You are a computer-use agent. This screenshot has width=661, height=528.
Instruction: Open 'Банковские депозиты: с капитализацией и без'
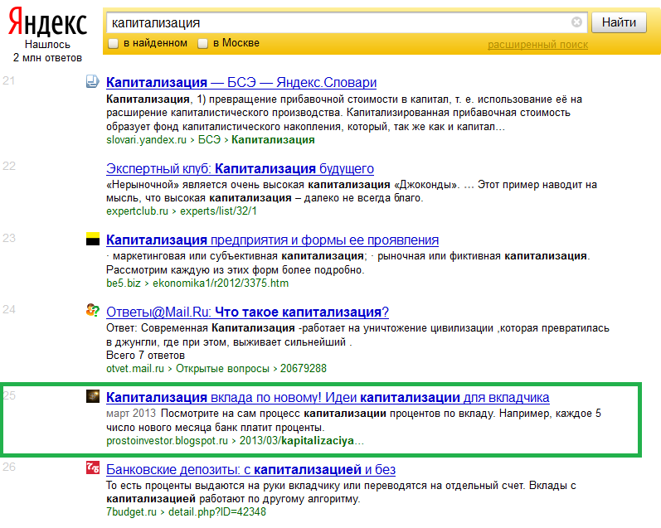pos(250,469)
